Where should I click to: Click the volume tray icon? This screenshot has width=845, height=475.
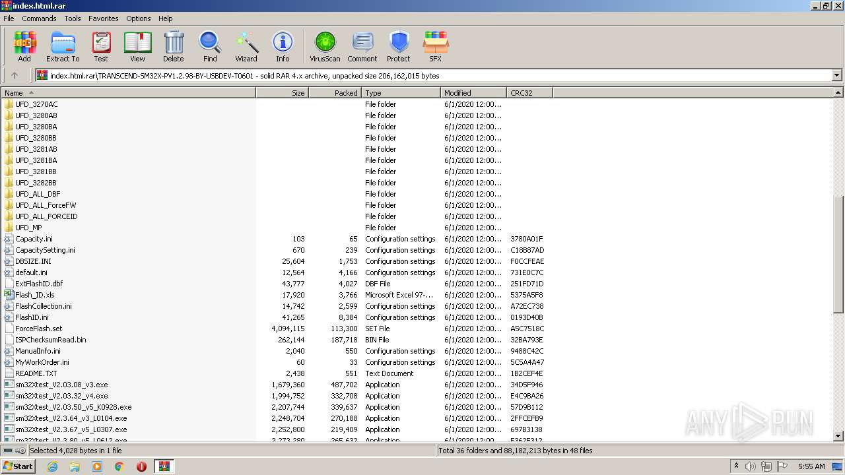[x=751, y=466]
